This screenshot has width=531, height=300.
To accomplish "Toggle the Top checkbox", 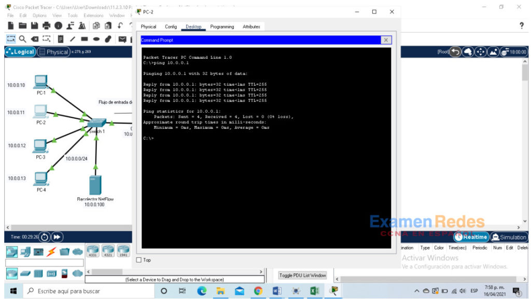I will pyautogui.click(x=139, y=260).
